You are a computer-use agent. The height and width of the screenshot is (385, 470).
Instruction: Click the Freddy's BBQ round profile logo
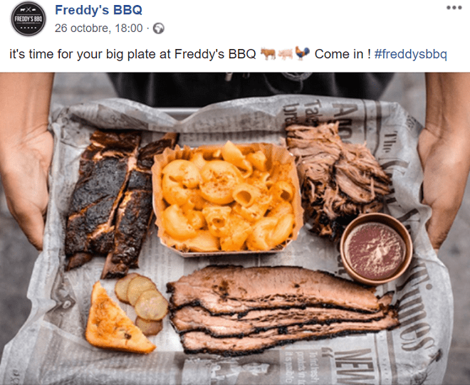point(28,19)
